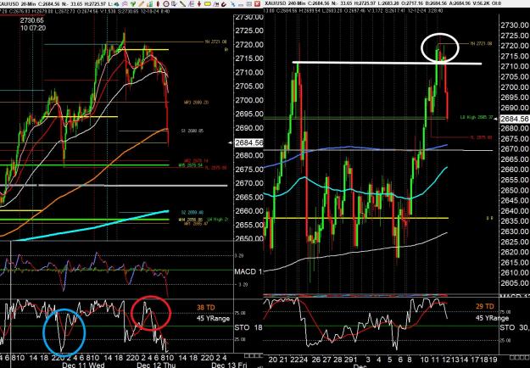Click 2670.00 on the left chart price axis
Image resolution: width=530 pixels, height=368 pixels.
249,183
